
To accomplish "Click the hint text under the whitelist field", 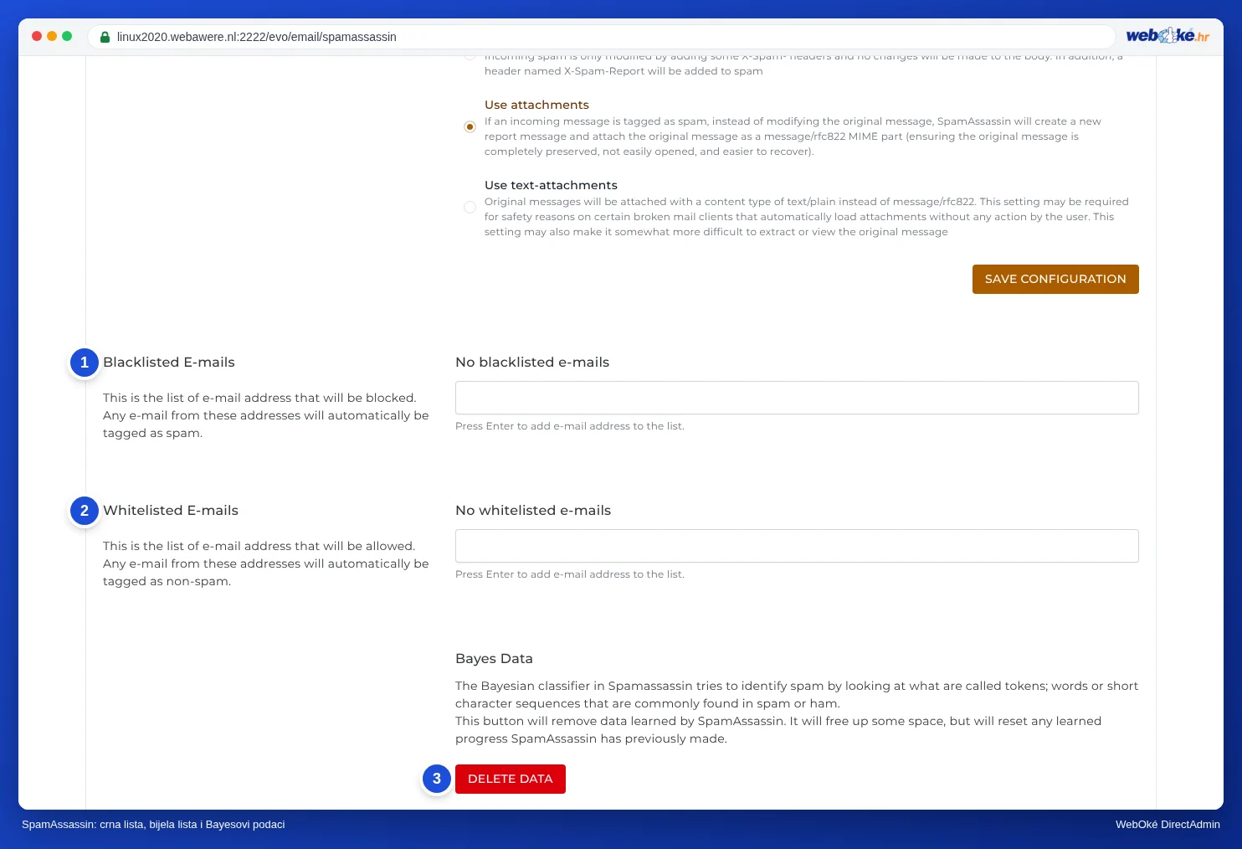I will (570, 574).
